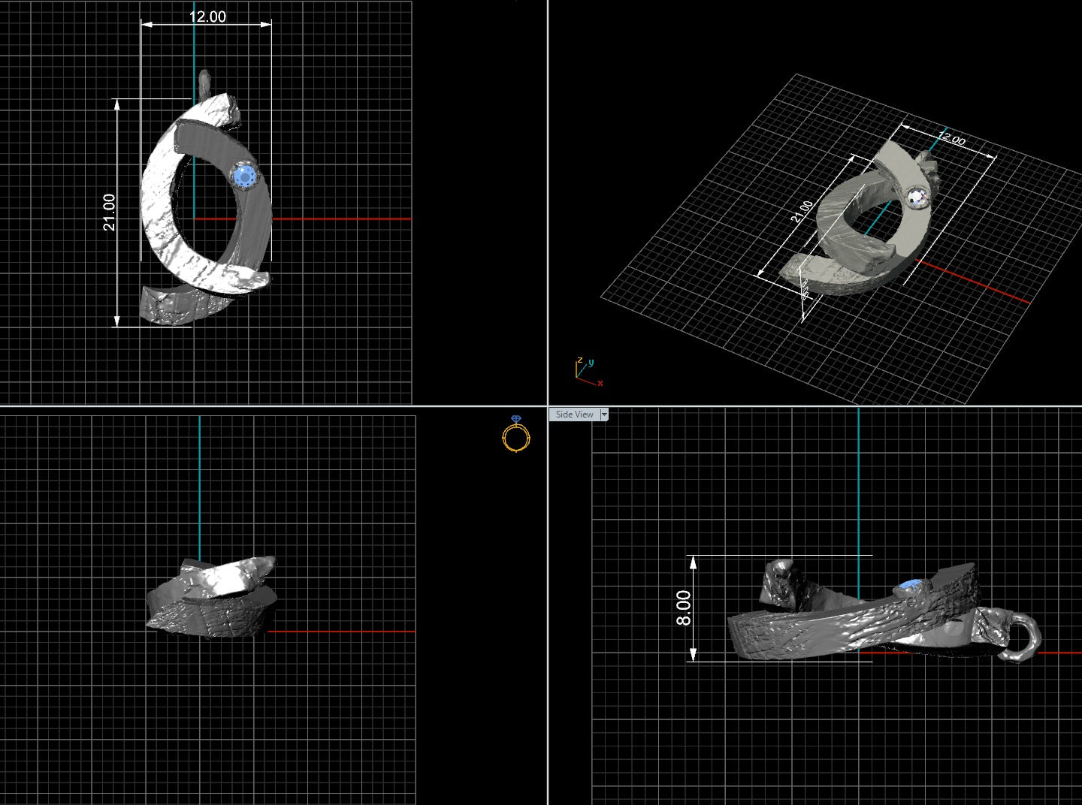The height and width of the screenshot is (805, 1082).
Task: Select the bail loop in Side View
Action: [x=1020, y=637]
